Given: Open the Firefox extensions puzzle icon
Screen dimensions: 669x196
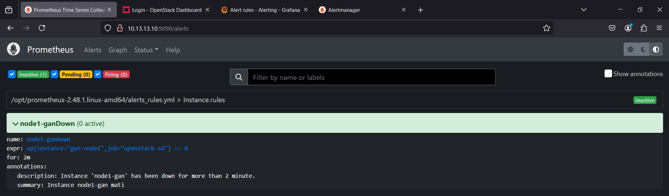Looking at the screenshot, I should pos(644,28).
